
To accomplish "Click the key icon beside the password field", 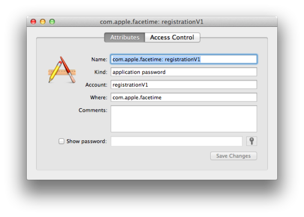I will (252, 141).
